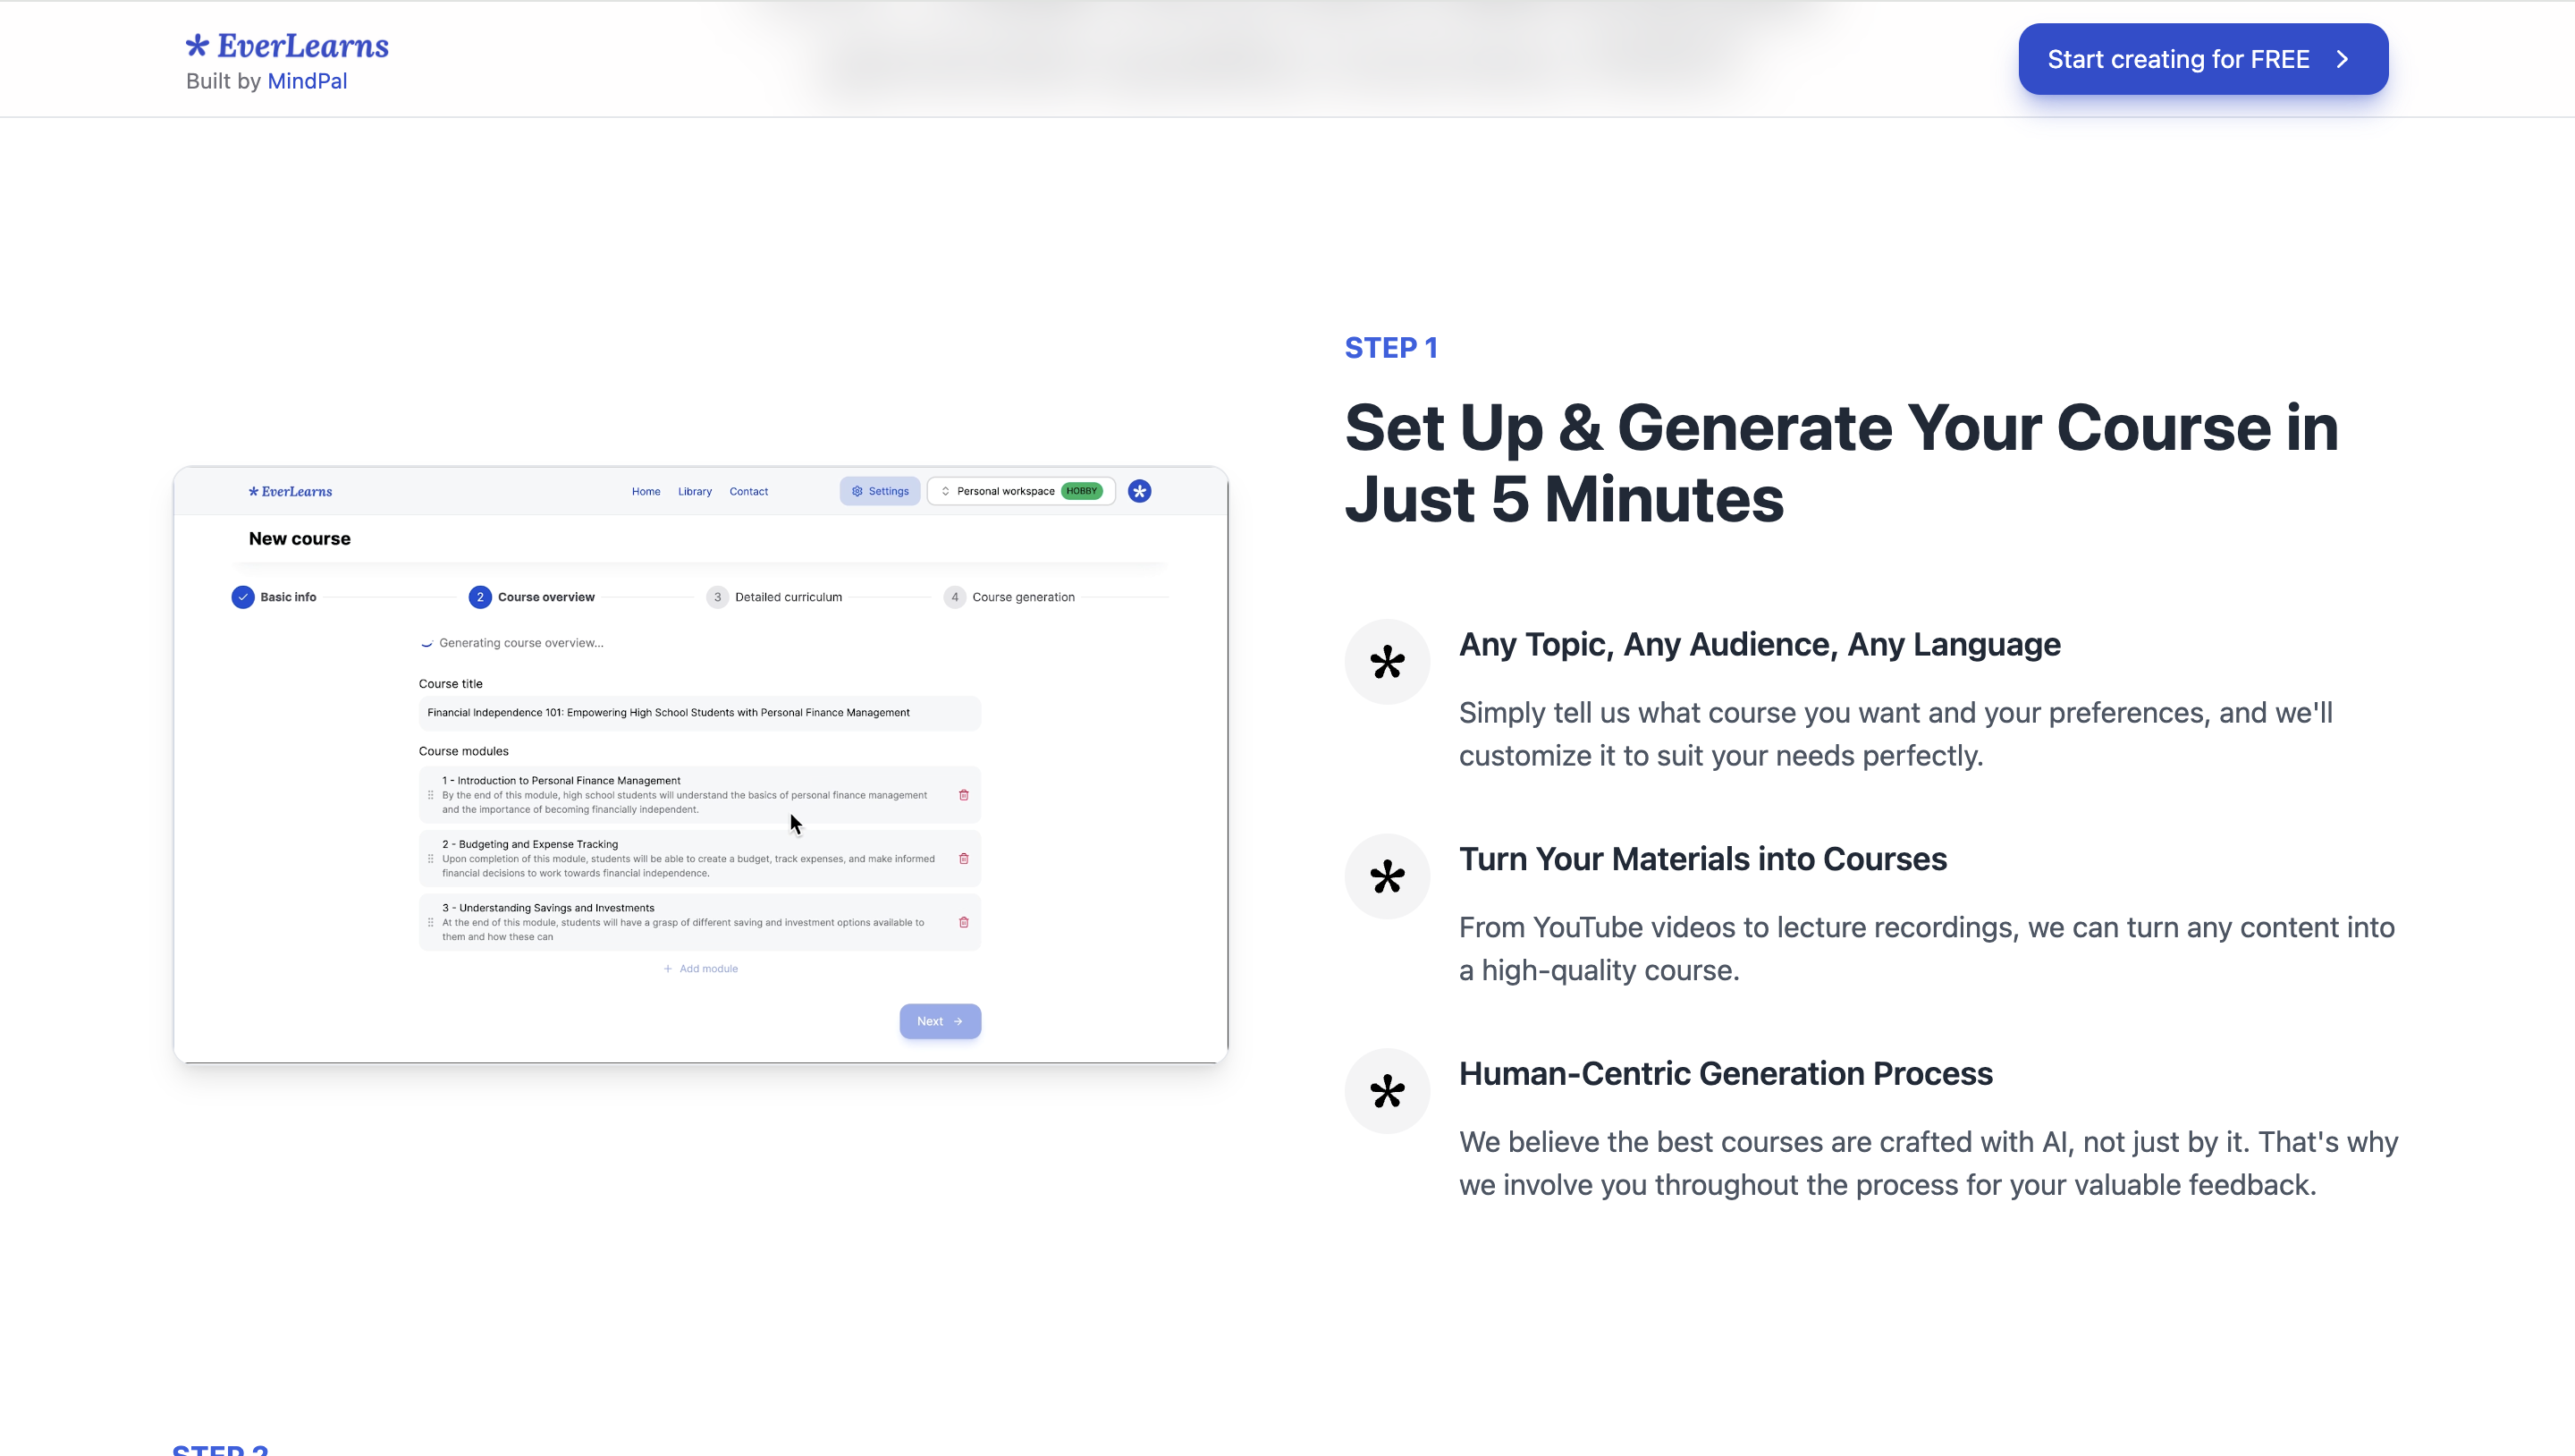The height and width of the screenshot is (1456, 2575).
Task: Delete the Budgeting and Expense Tracking module
Action: (x=964, y=859)
